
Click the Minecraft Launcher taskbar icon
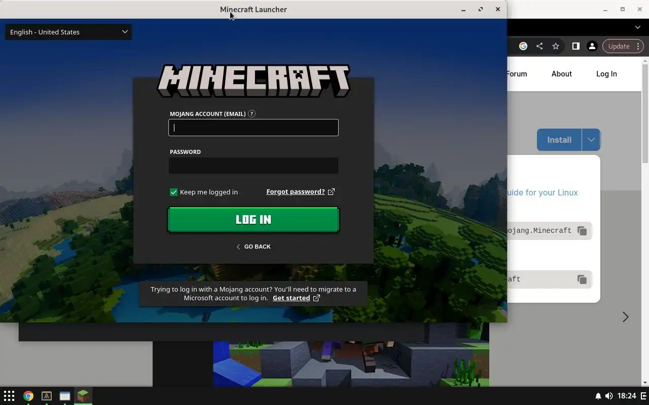click(83, 396)
